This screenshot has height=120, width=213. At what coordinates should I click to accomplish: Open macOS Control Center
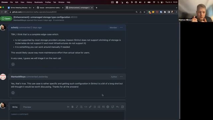click(x=162, y=2)
